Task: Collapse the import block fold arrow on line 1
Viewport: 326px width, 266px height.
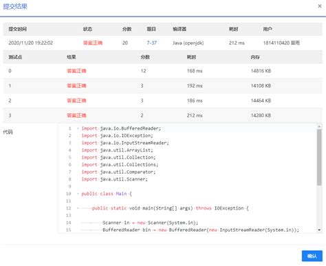Action: (78, 128)
